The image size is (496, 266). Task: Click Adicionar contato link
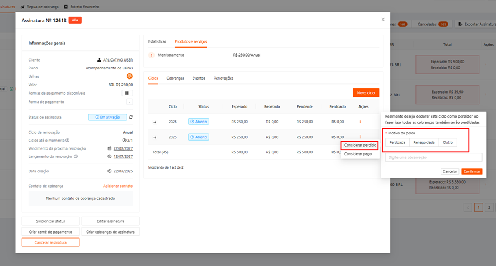(x=118, y=186)
